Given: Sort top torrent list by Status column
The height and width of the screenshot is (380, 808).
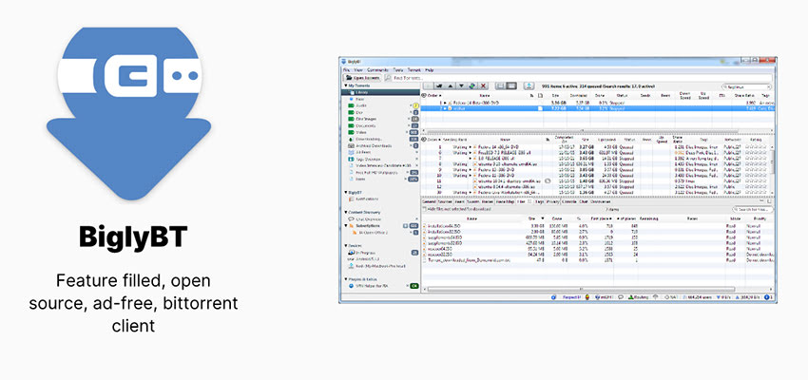Looking at the screenshot, I should pos(622,95).
